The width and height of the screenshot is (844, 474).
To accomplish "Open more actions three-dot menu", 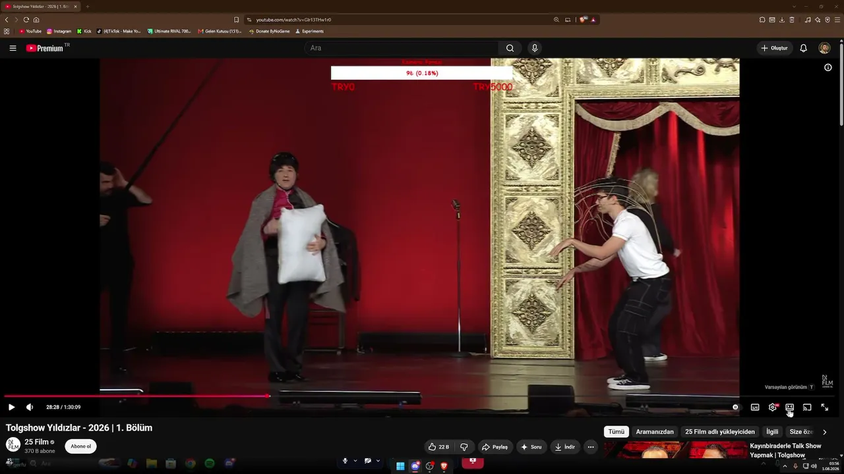I will click(x=591, y=447).
